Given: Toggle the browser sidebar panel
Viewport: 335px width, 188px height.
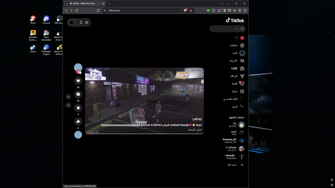Looking at the screenshot, I should [224, 10].
